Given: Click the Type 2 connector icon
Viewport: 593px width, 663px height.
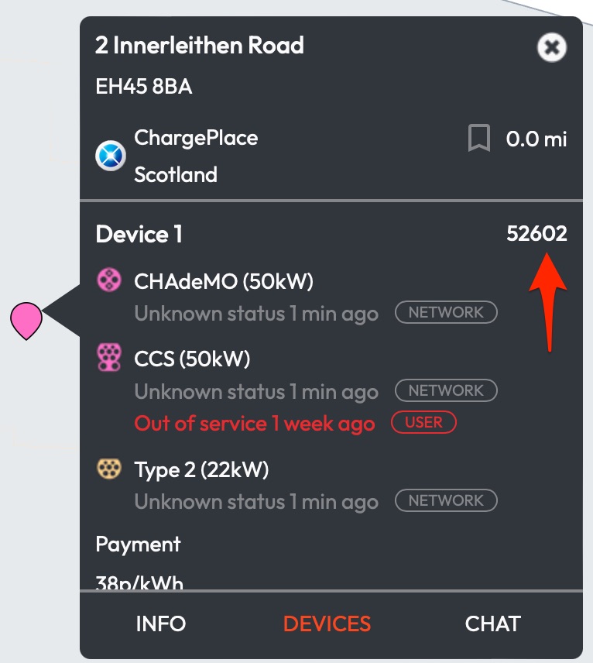Looking at the screenshot, I should pos(108,469).
